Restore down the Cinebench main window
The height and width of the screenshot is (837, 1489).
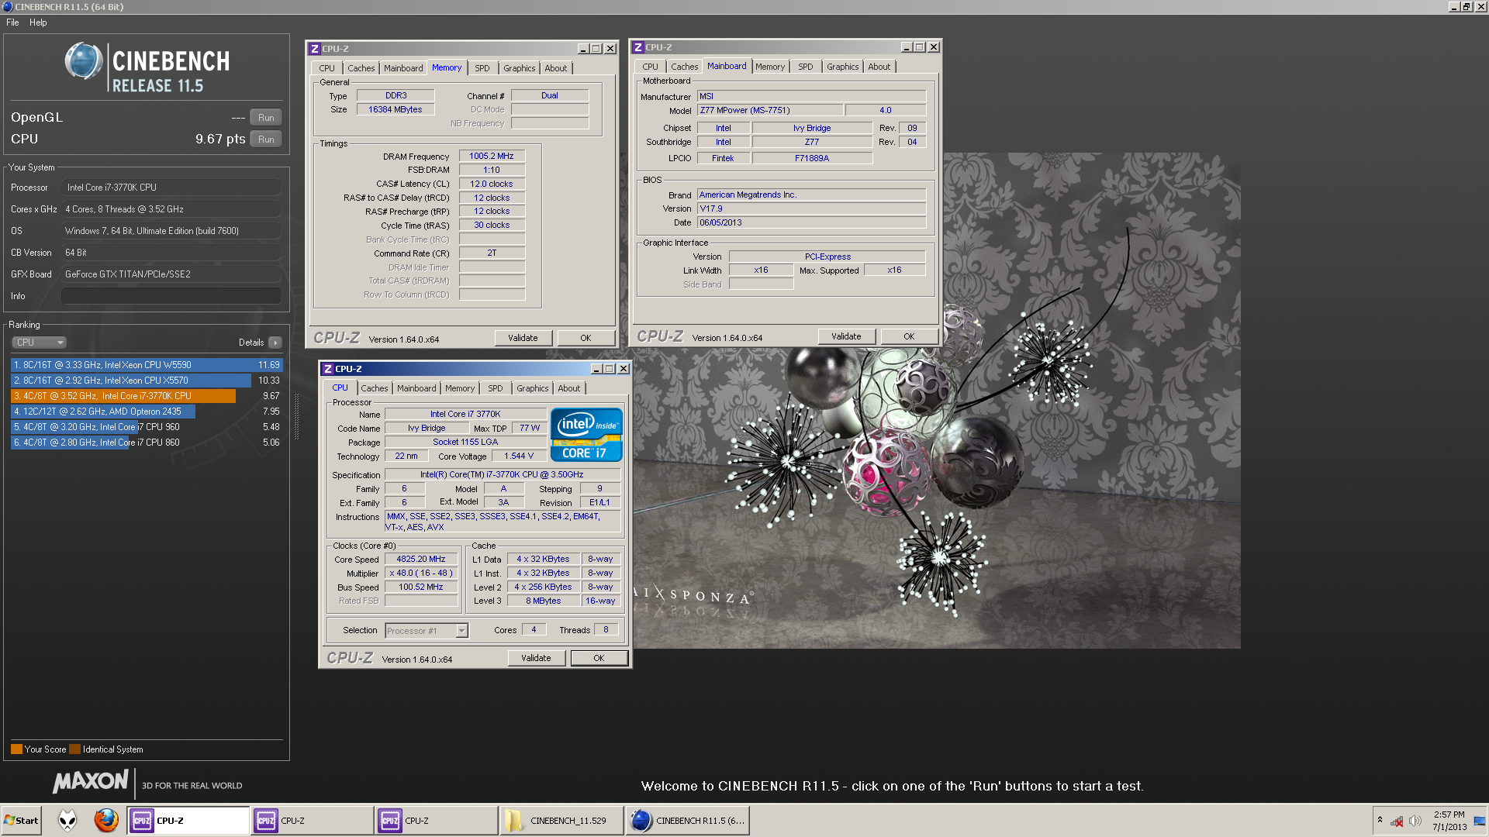(x=1467, y=6)
